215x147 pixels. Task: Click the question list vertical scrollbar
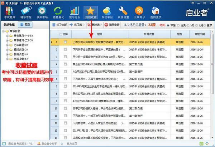[x=212, y=64]
